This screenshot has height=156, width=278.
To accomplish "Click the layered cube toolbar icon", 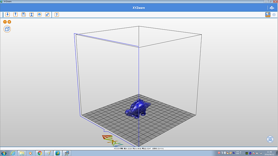I will pos(40,14).
